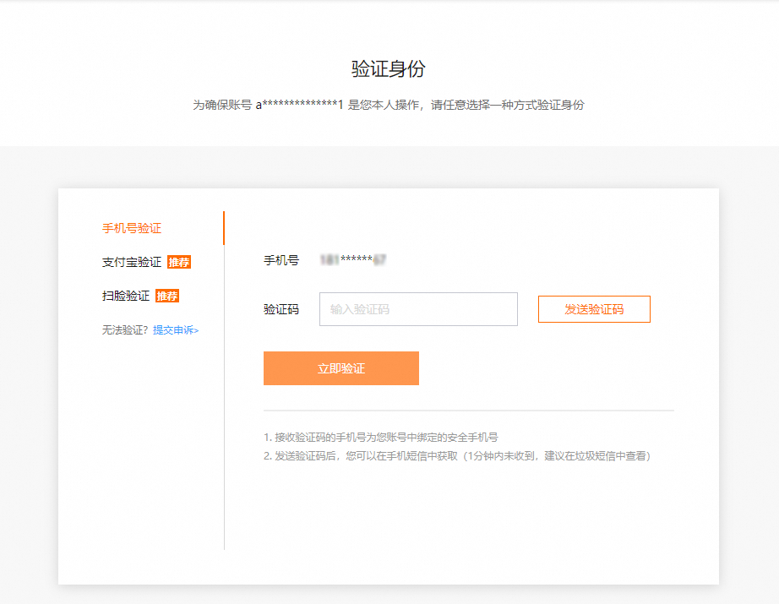Click the 请任意选择一种方式验证身份 instruction text
779x604 pixels.
pyautogui.click(x=507, y=106)
